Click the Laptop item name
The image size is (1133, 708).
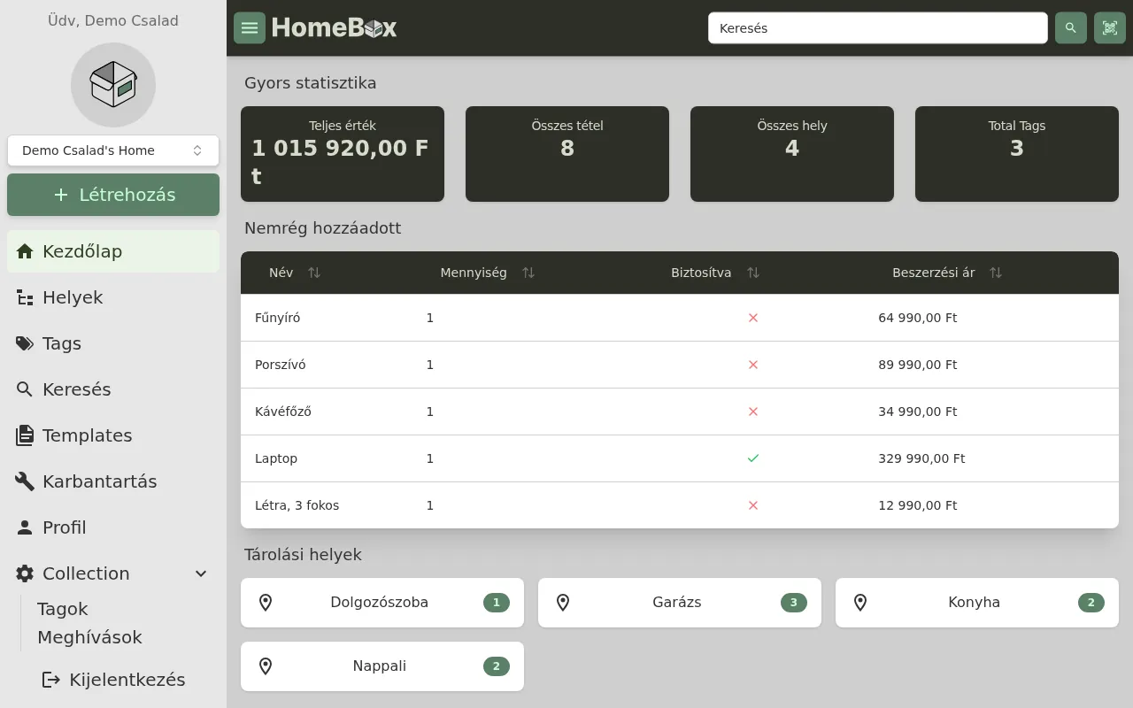[276, 458]
